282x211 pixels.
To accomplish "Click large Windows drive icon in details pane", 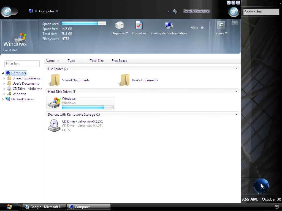I will [20, 38].
